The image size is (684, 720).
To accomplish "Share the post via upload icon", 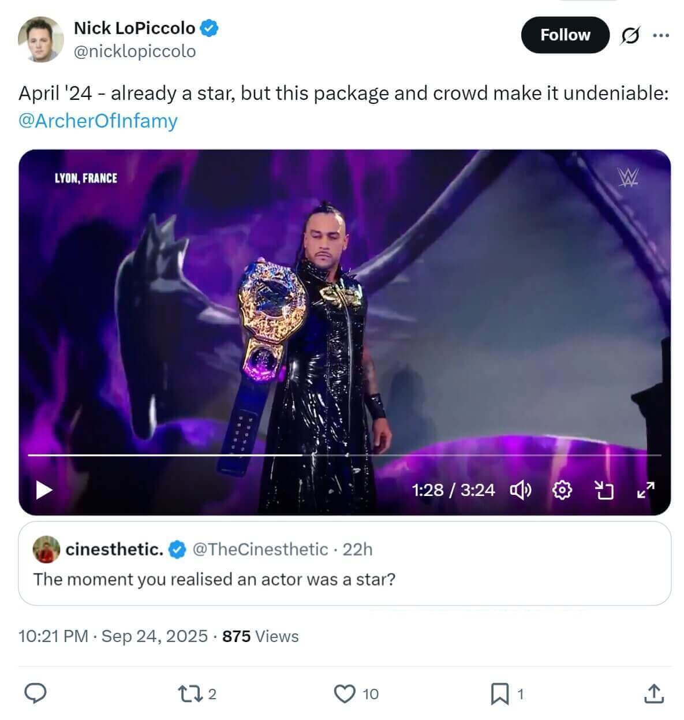I will pos(653,693).
